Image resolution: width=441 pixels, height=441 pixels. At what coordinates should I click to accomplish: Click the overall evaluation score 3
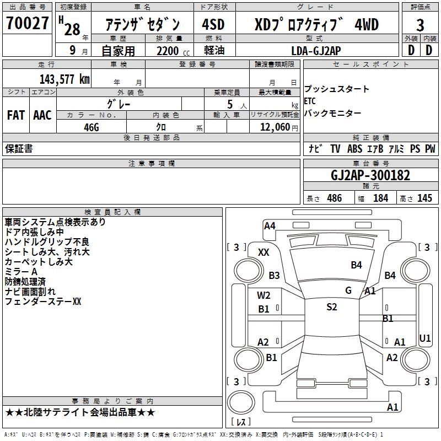pyautogui.click(x=420, y=25)
